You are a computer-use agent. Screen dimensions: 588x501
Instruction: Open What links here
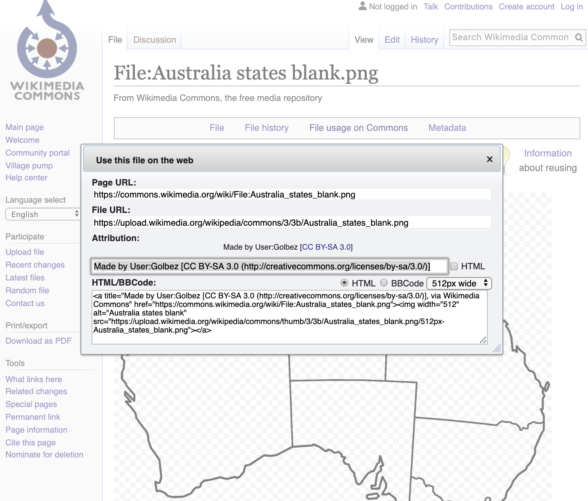[x=34, y=379]
